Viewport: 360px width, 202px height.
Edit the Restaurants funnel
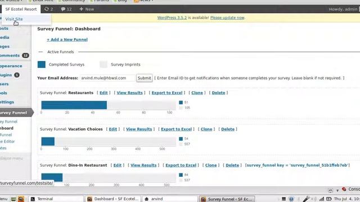103,93
